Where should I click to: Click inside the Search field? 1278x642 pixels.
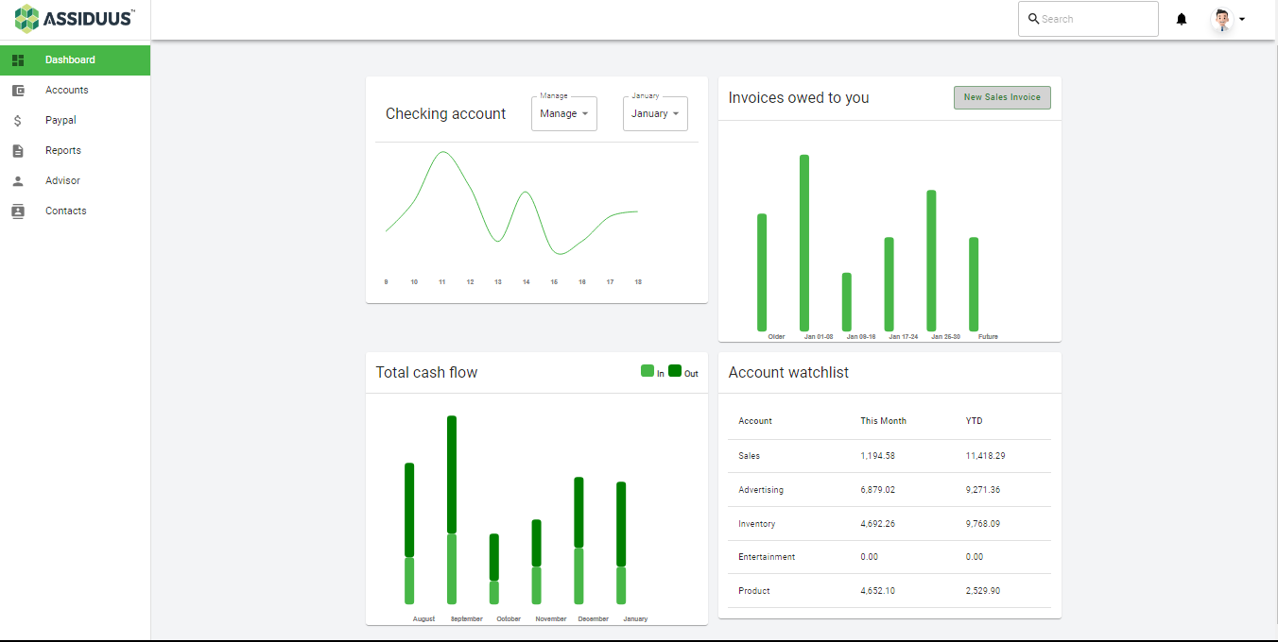coord(1087,18)
